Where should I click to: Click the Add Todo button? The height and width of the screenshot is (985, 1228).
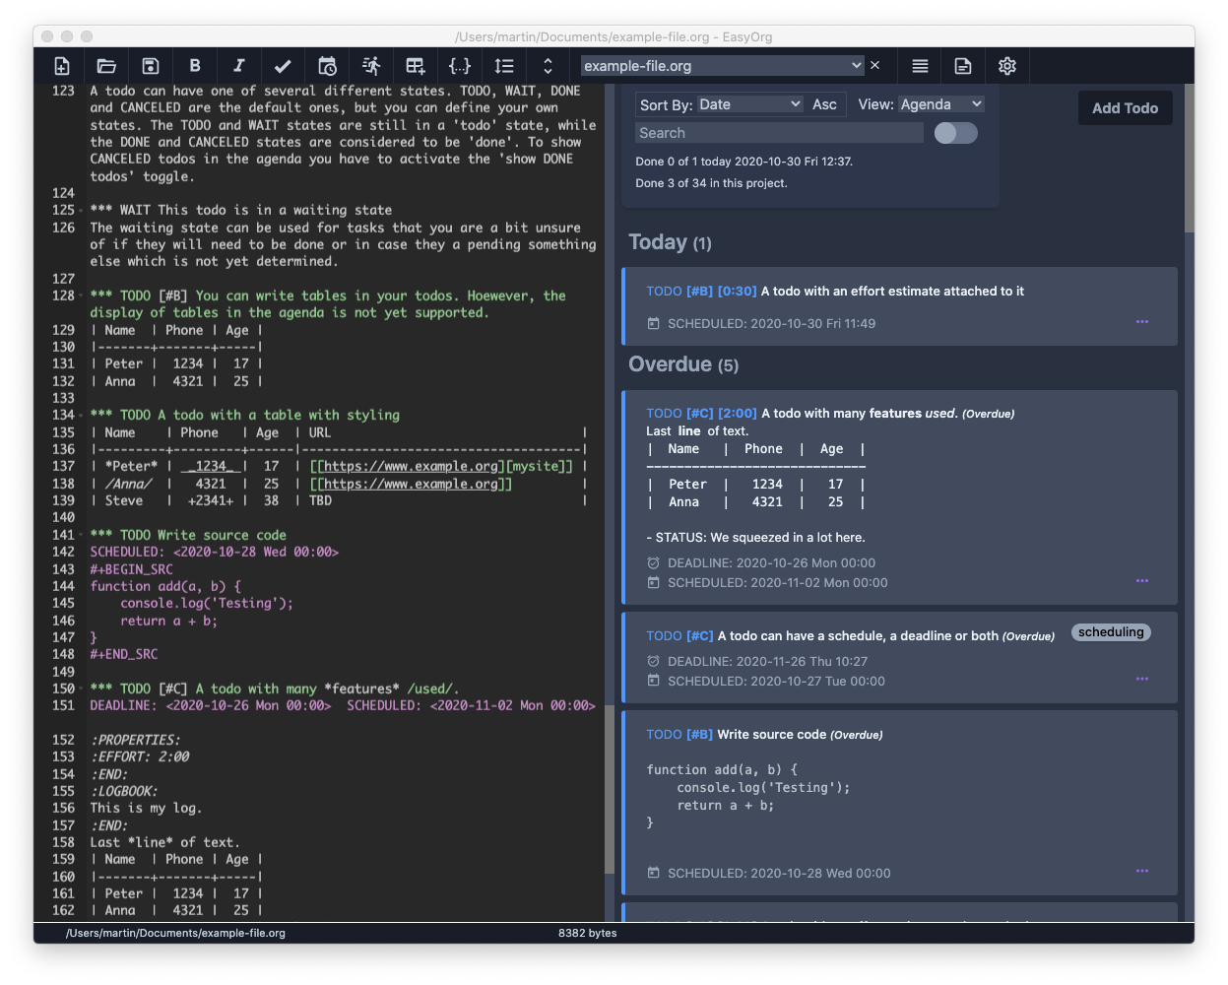1125,108
